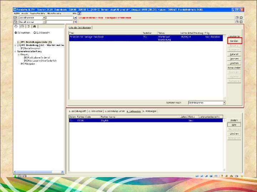Click the Besteller column header
257x192 pixels.
point(150,33)
